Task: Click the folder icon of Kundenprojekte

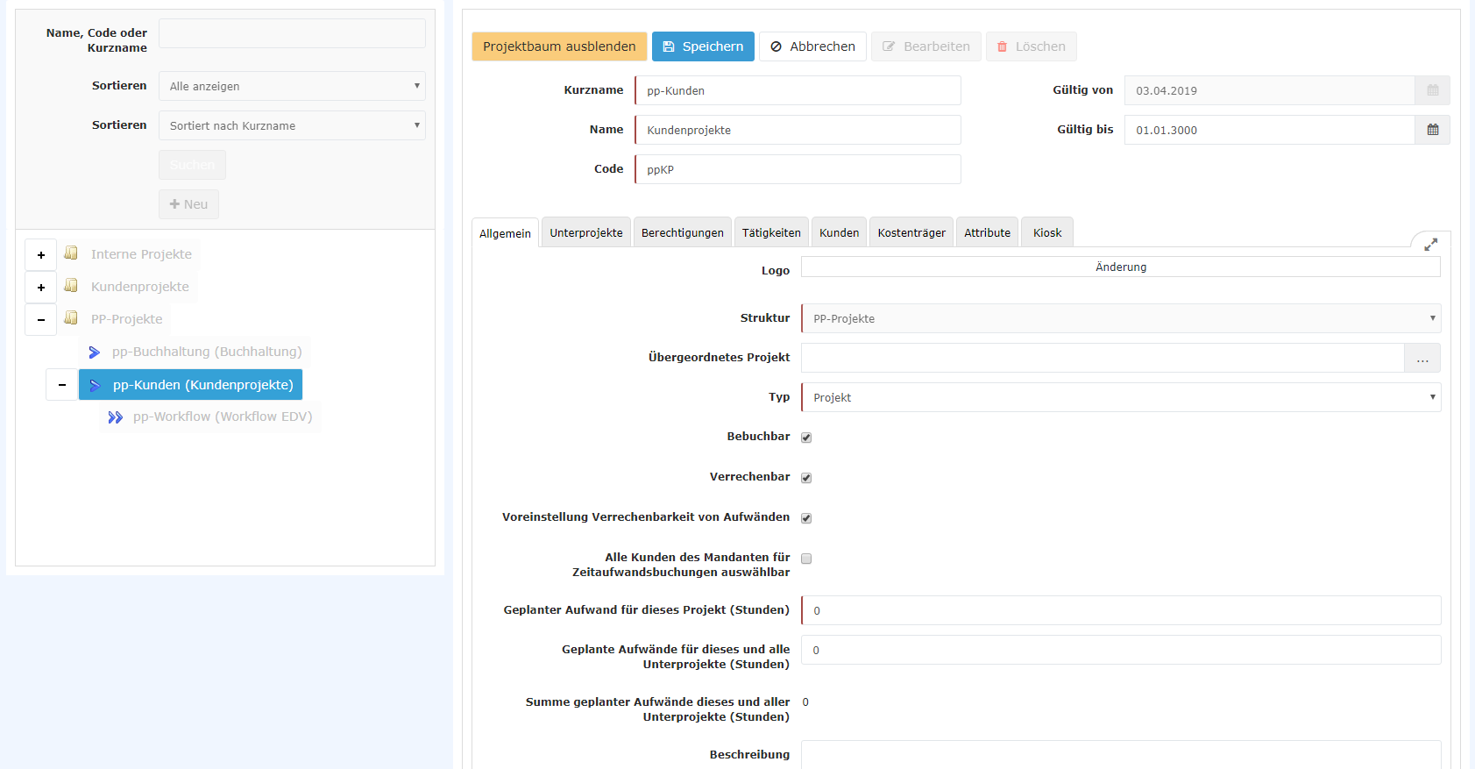Action: (71, 286)
